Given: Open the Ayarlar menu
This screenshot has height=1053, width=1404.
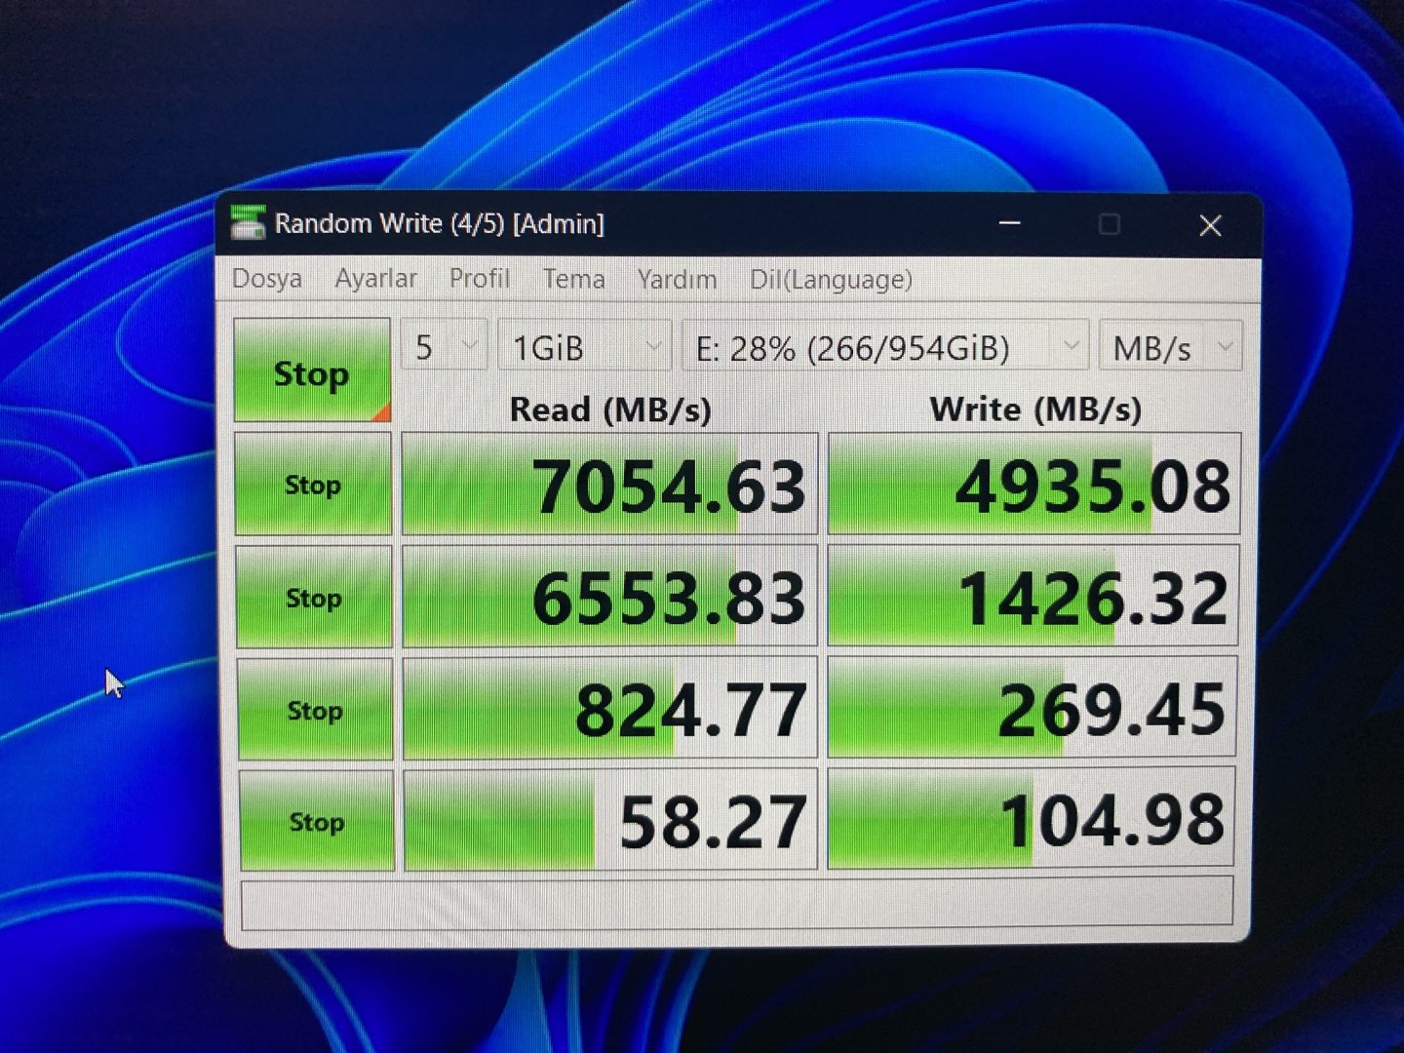Looking at the screenshot, I should (x=375, y=279).
